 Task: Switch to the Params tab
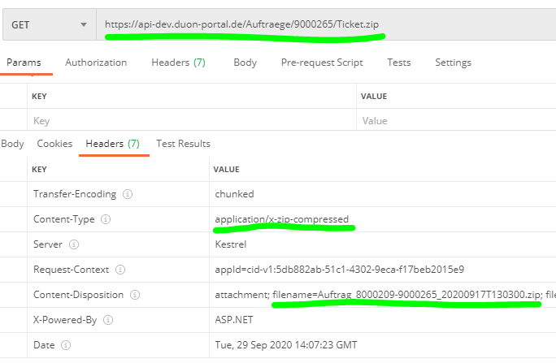tap(24, 63)
